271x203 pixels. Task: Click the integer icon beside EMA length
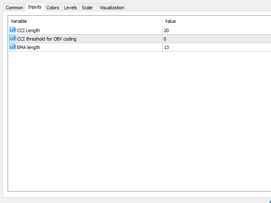(12, 47)
